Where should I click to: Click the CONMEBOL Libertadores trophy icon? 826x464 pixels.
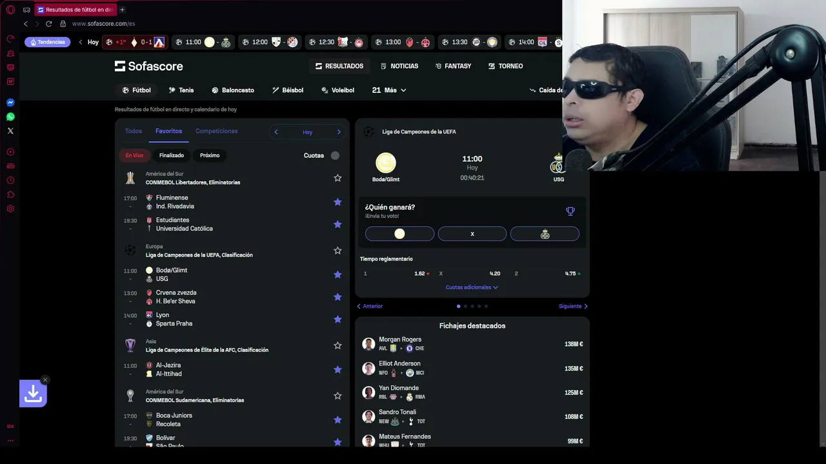click(x=130, y=178)
